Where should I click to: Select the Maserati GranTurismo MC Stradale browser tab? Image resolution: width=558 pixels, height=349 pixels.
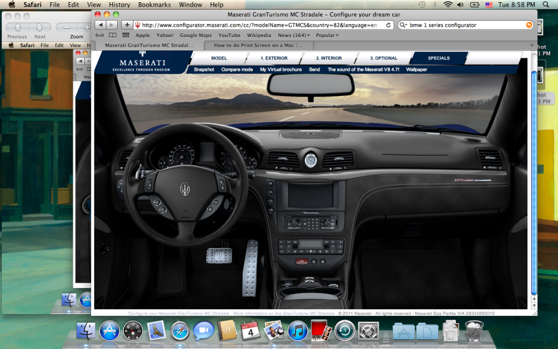(x=149, y=45)
